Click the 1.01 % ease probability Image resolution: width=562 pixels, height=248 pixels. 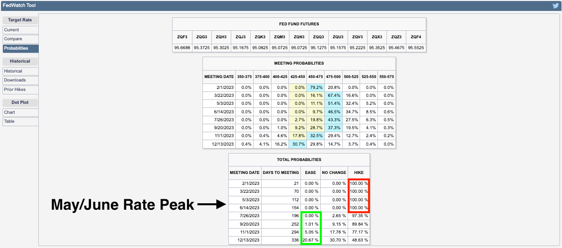click(x=310, y=224)
